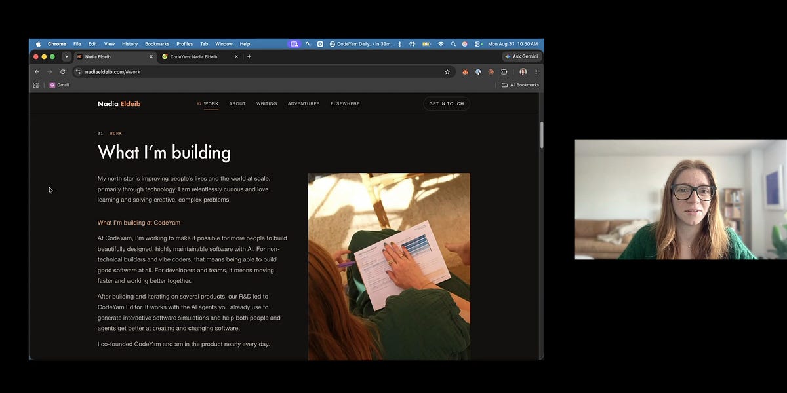Navigate to the ELSEWHERE section link
787x393 pixels.
pos(345,103)
